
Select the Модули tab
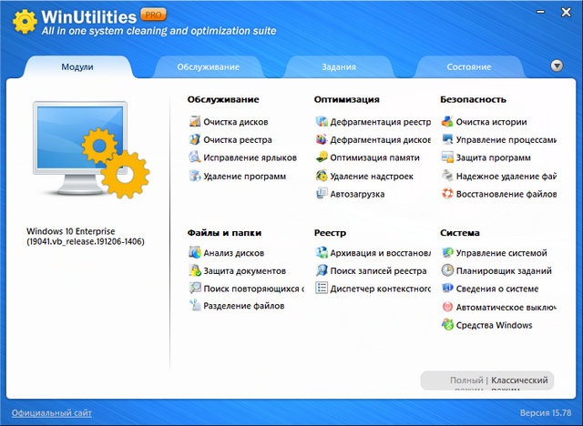[77, 66]
